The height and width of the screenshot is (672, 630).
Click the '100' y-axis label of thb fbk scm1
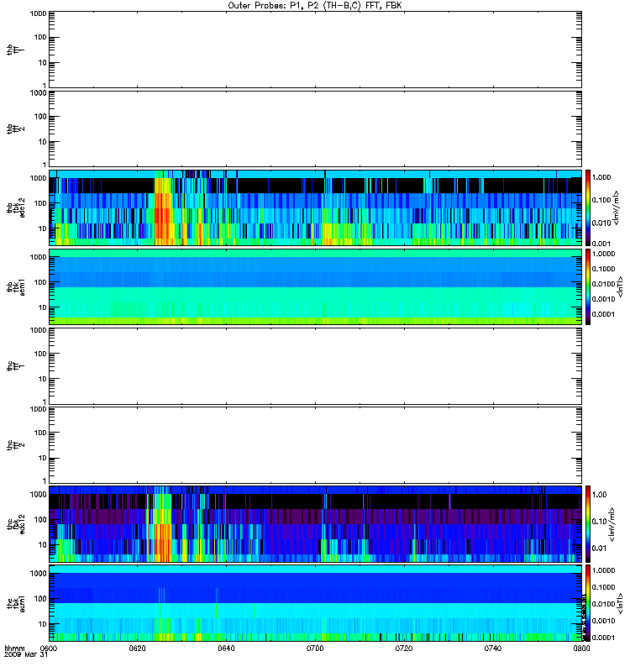[x=40, y=282]
